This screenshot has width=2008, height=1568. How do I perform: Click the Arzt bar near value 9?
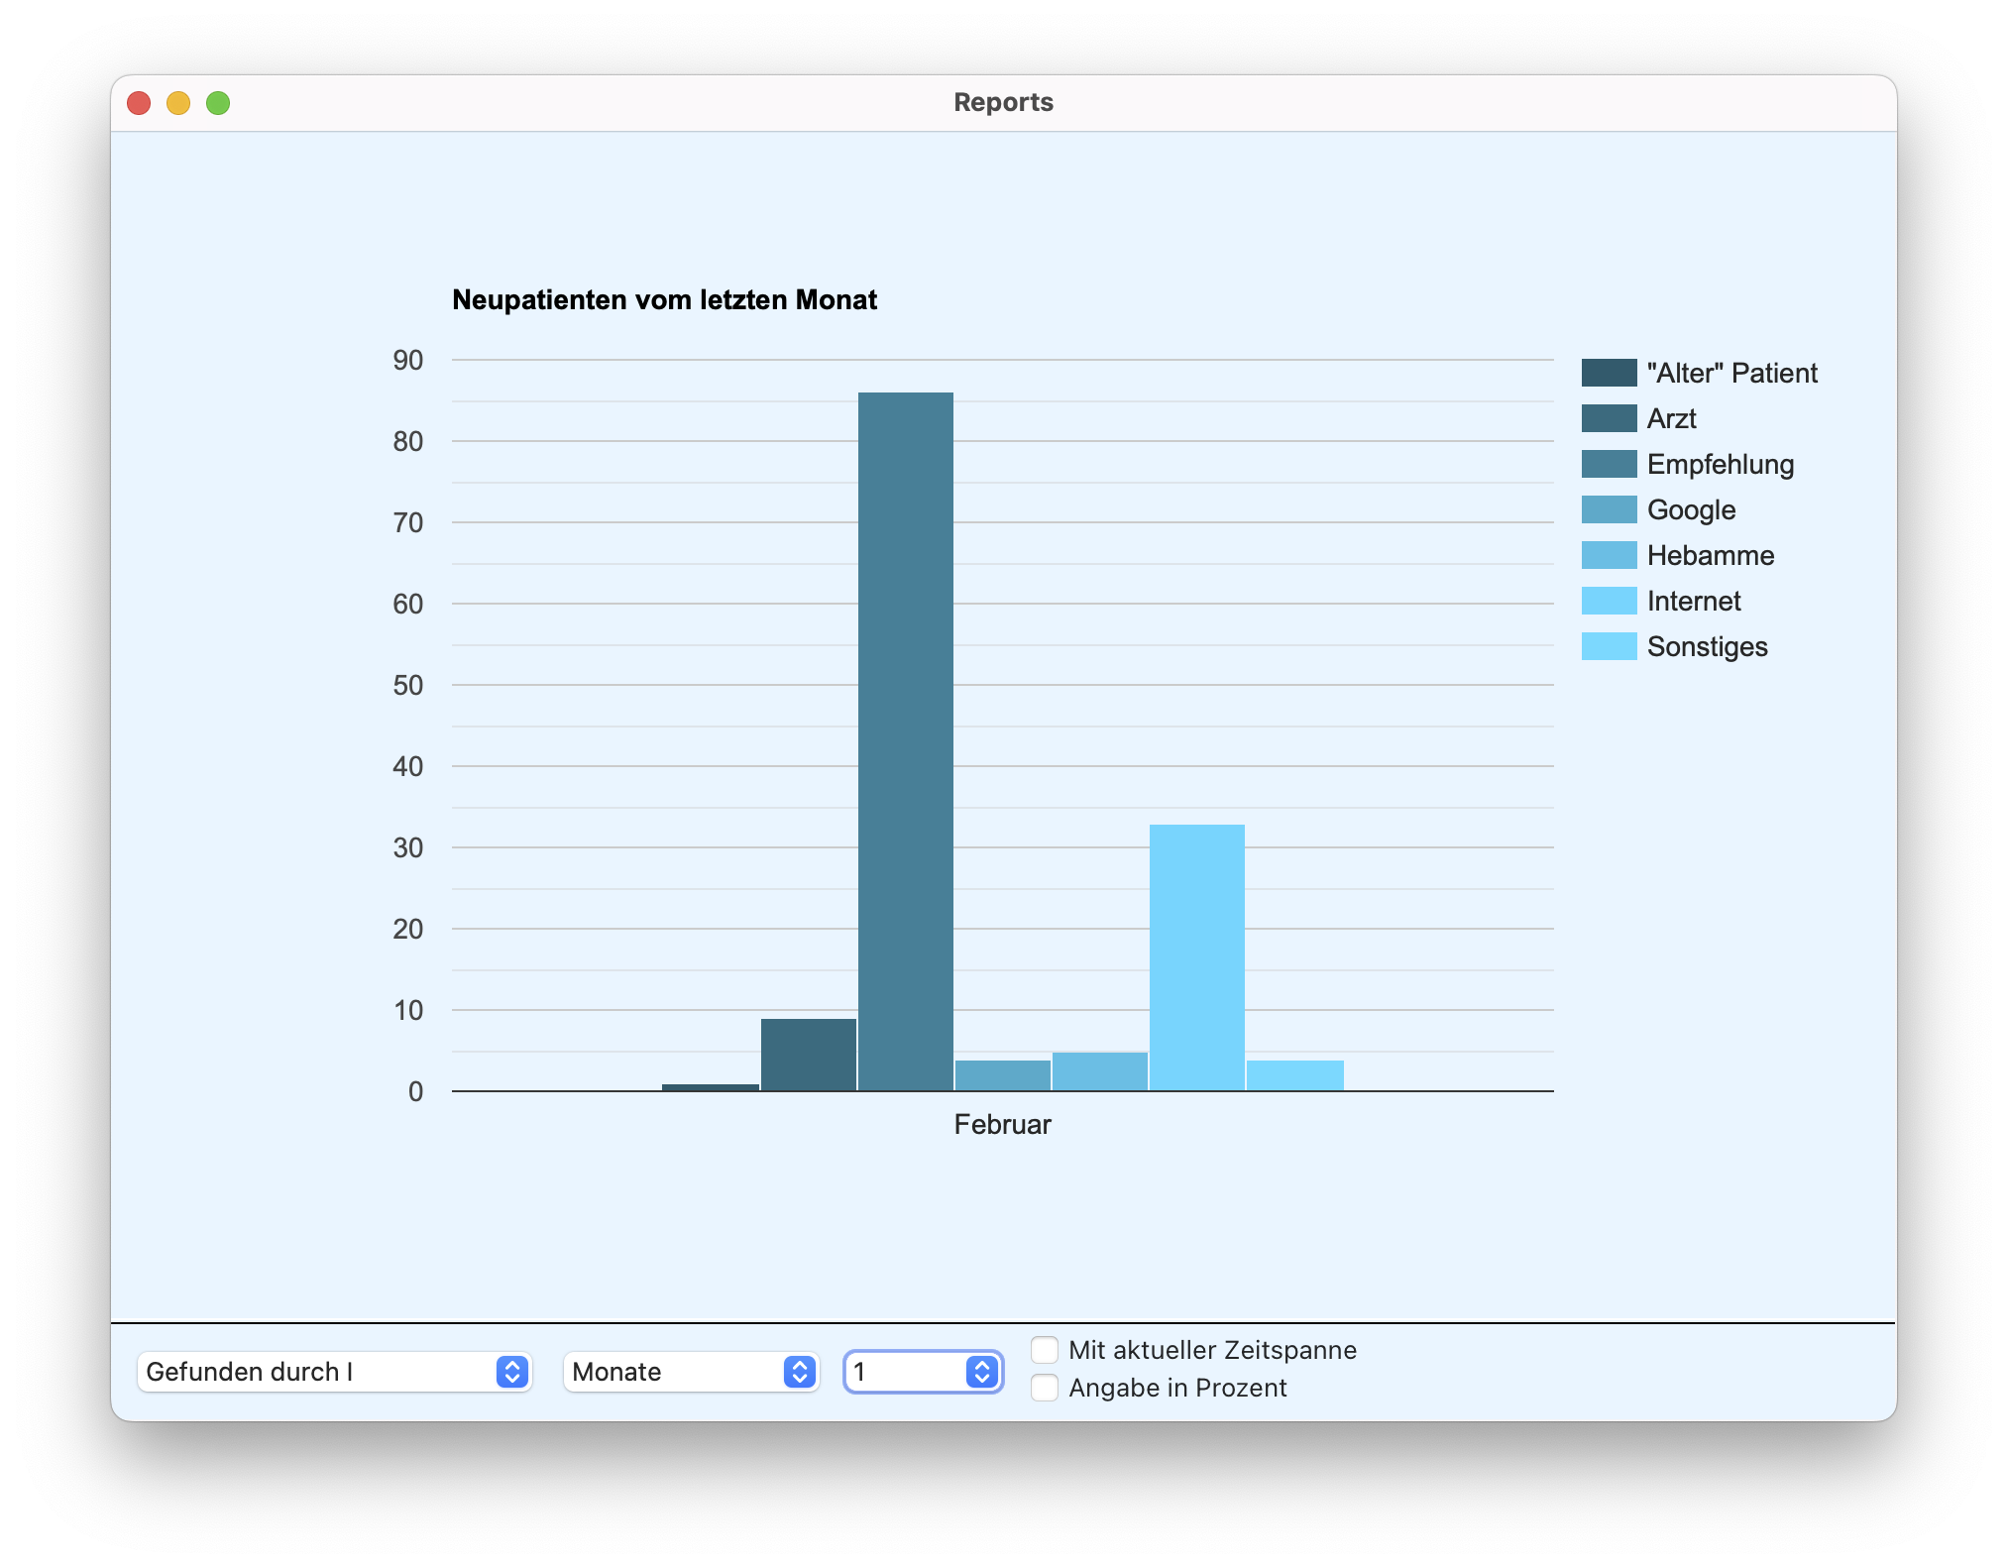[x=808, y=1055]
